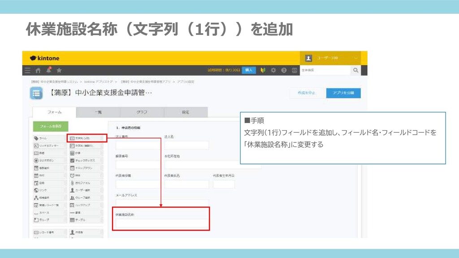This screenshot has height=258, width=459.
Task: Click the blue 購入 button
Action: point(249,70)
